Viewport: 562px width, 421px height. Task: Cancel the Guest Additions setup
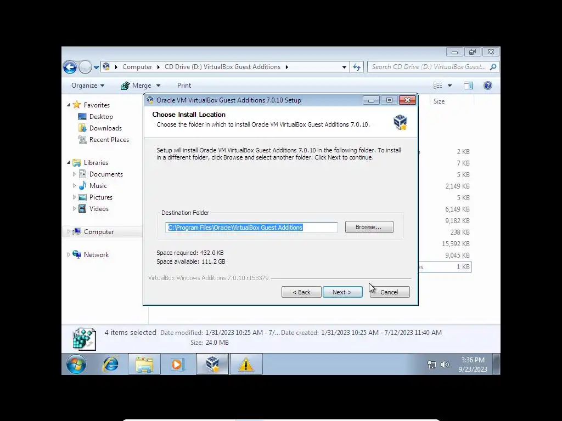pos(390,292)
